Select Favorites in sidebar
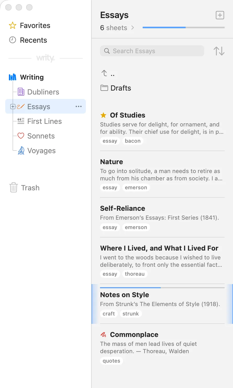The height and width of the screenshot is (388, 233). [x=35, y=25]
